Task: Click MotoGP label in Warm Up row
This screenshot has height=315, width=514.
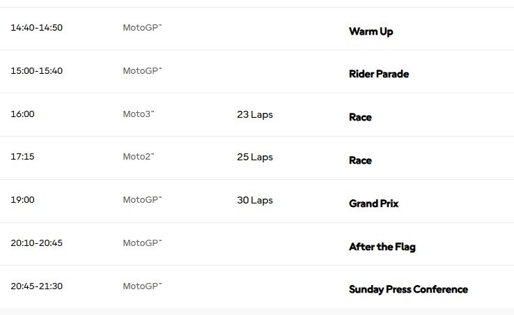Action: click(x=142, y=28)
